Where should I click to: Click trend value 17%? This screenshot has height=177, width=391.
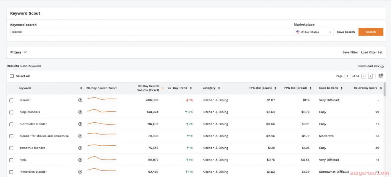pos(189,112)
